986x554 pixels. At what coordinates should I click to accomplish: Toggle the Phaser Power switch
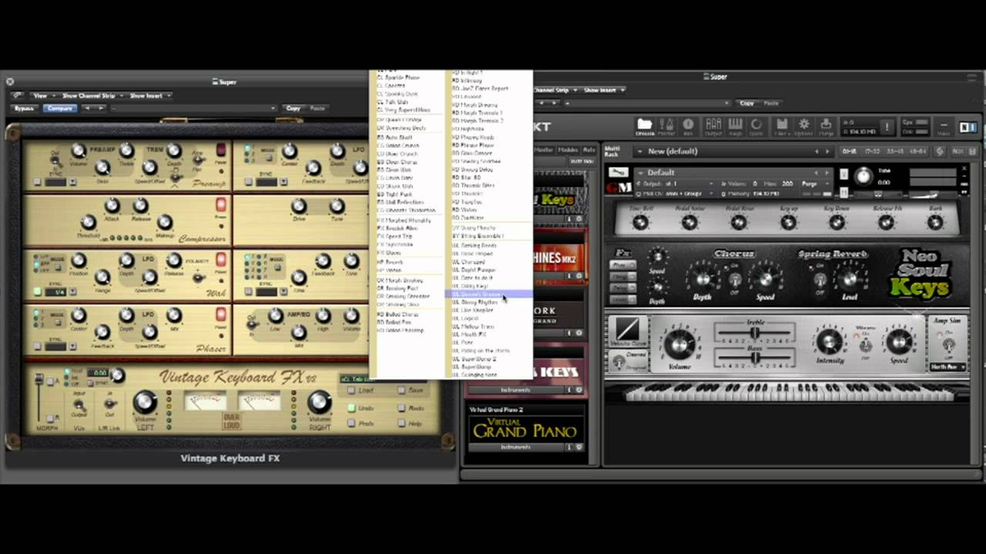(221, 315)
